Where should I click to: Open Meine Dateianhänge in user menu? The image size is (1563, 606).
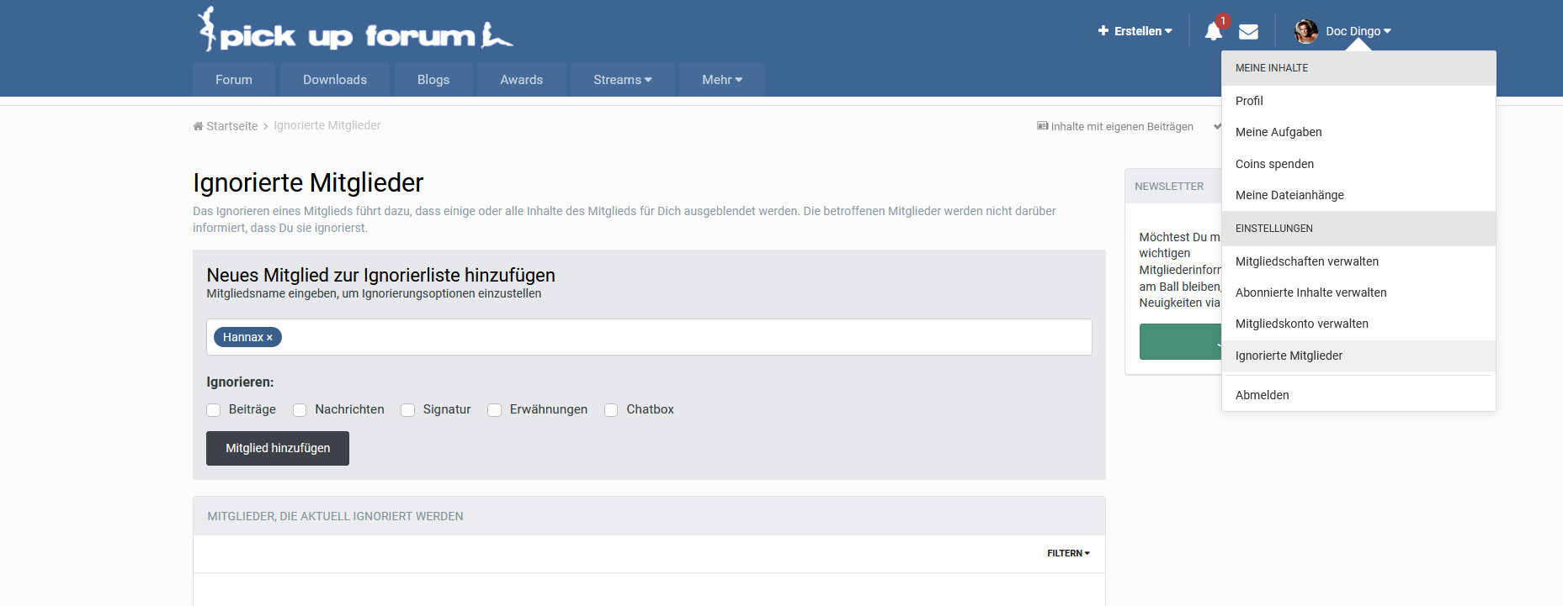[1289, 195]
